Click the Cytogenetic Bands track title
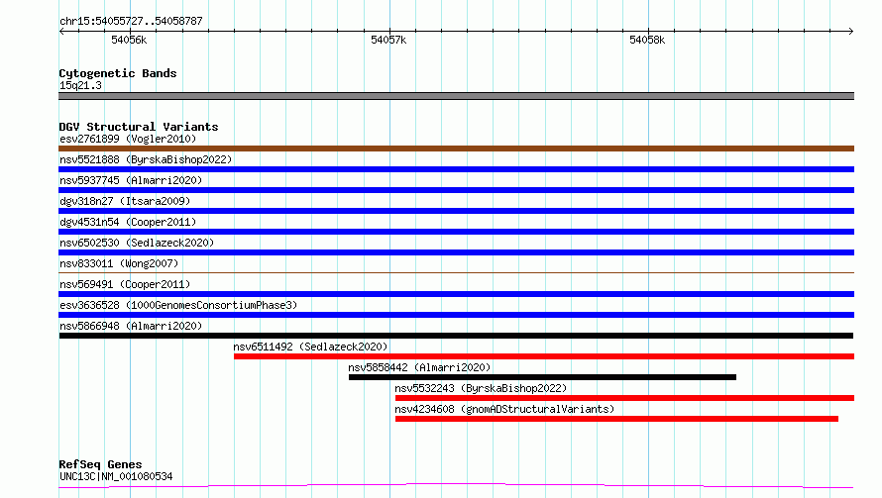The width and height of the screenshot is (882, 498). pyautogui.click(x=118, y=73)
